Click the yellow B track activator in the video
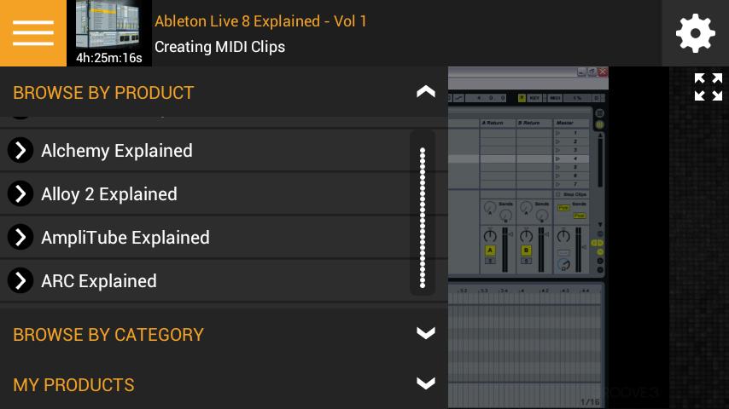Viewport: 729px width, 409px height. click(x=527, y=251)
